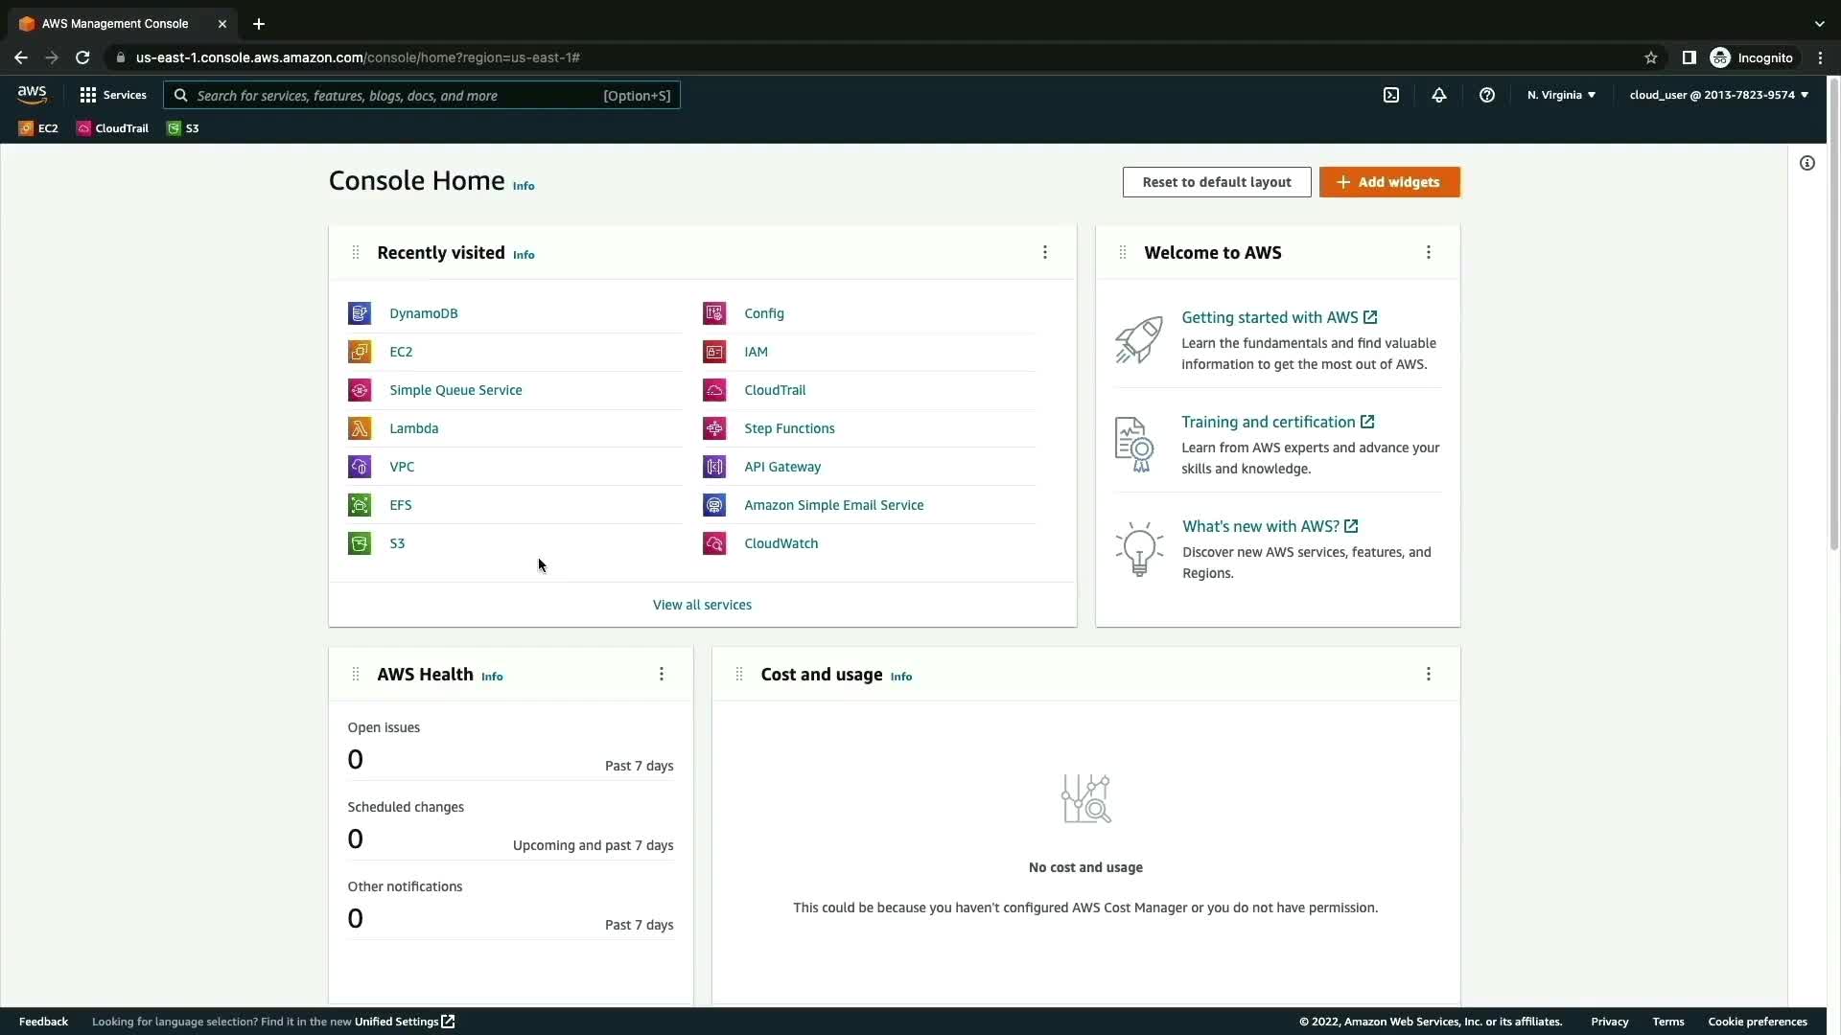The height and width of the screenshot is (1035, 1841).
Task: Click the API Gateway service icon
Action: coord(714,467)
